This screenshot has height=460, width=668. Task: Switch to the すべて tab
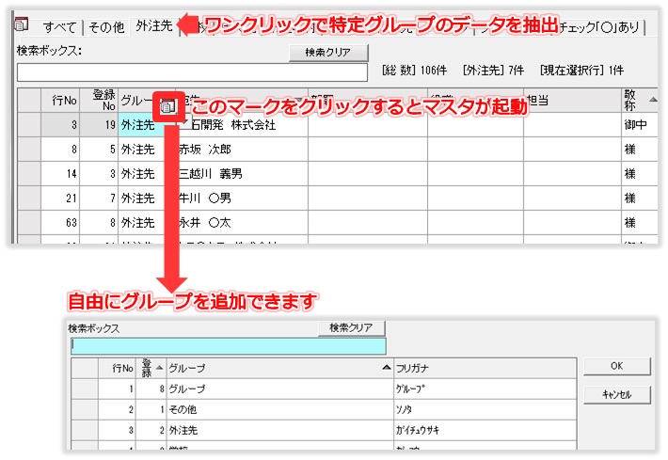click(60, 27)
